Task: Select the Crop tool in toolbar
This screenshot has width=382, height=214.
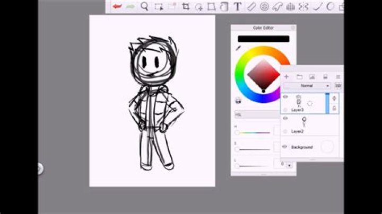Action: point(186,6)
